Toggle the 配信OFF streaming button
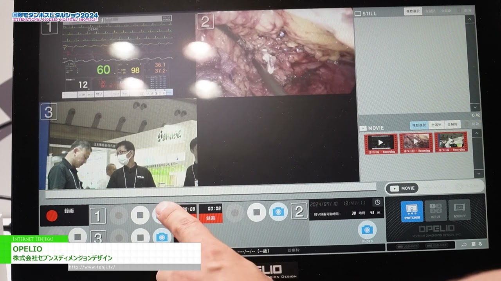Screen dimensions: 501x281 pyautogui.click(x=460, y=210)
